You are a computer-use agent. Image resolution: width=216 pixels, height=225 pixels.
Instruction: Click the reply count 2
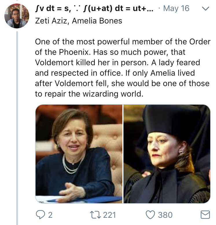(x=50, y=215)
